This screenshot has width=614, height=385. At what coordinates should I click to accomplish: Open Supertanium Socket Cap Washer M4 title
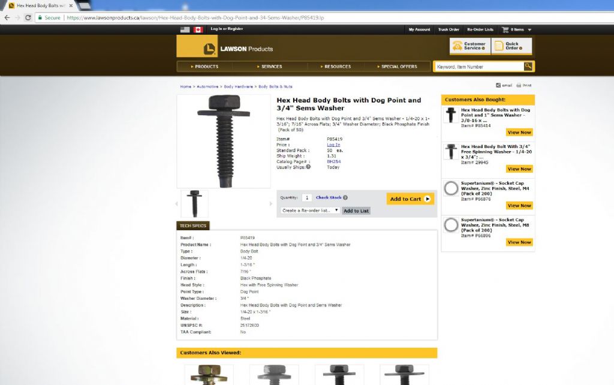[x=495, y=188]
